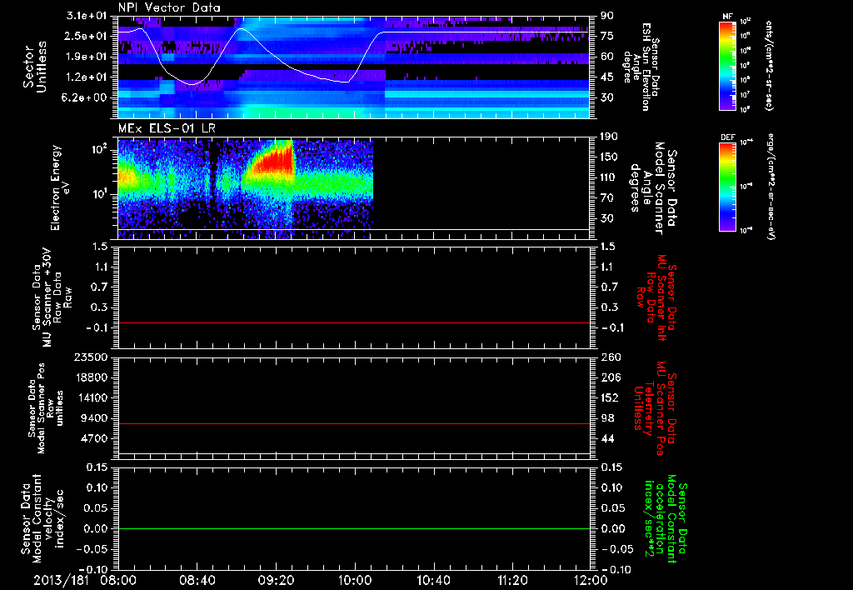Image resolution: width=853 pixels, height=590 pixels.
Task: Click the '2.5e+01' sector tick value
Action: [x=86, y=36]
